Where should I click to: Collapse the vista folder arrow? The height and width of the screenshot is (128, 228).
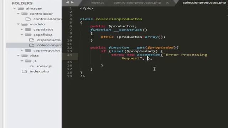point(18,55)
